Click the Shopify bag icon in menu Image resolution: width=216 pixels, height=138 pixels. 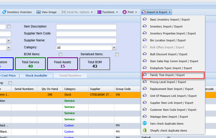[145, 131]
